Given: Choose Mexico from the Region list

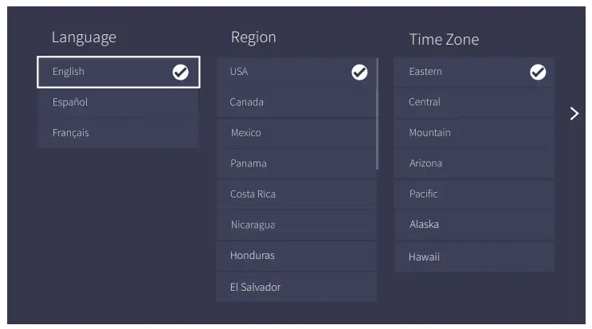Looking at the screenshot, I should tap(296, 133).
